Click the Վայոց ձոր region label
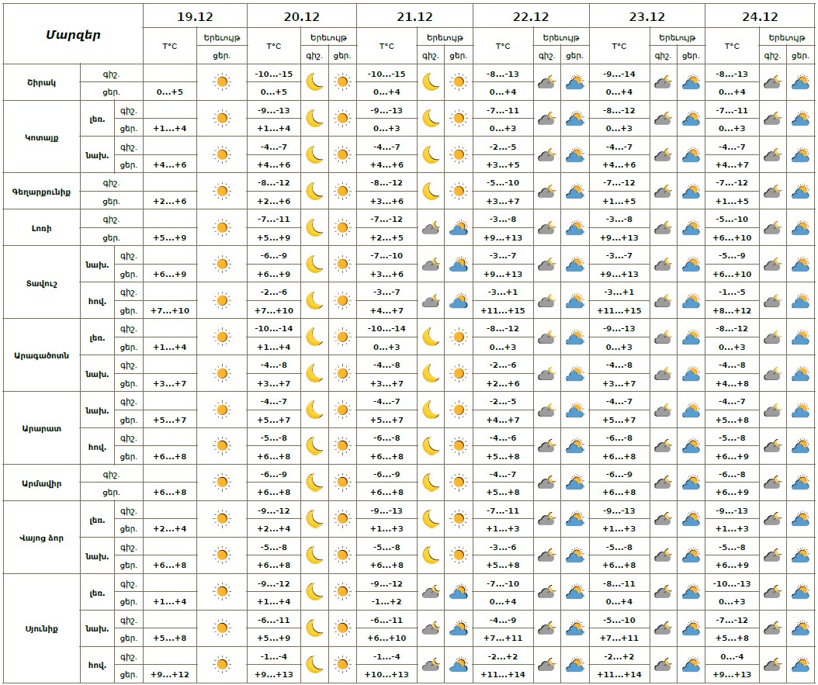This screenshot has height=685, width=818. pyautogui.click(x=42, y=537)
